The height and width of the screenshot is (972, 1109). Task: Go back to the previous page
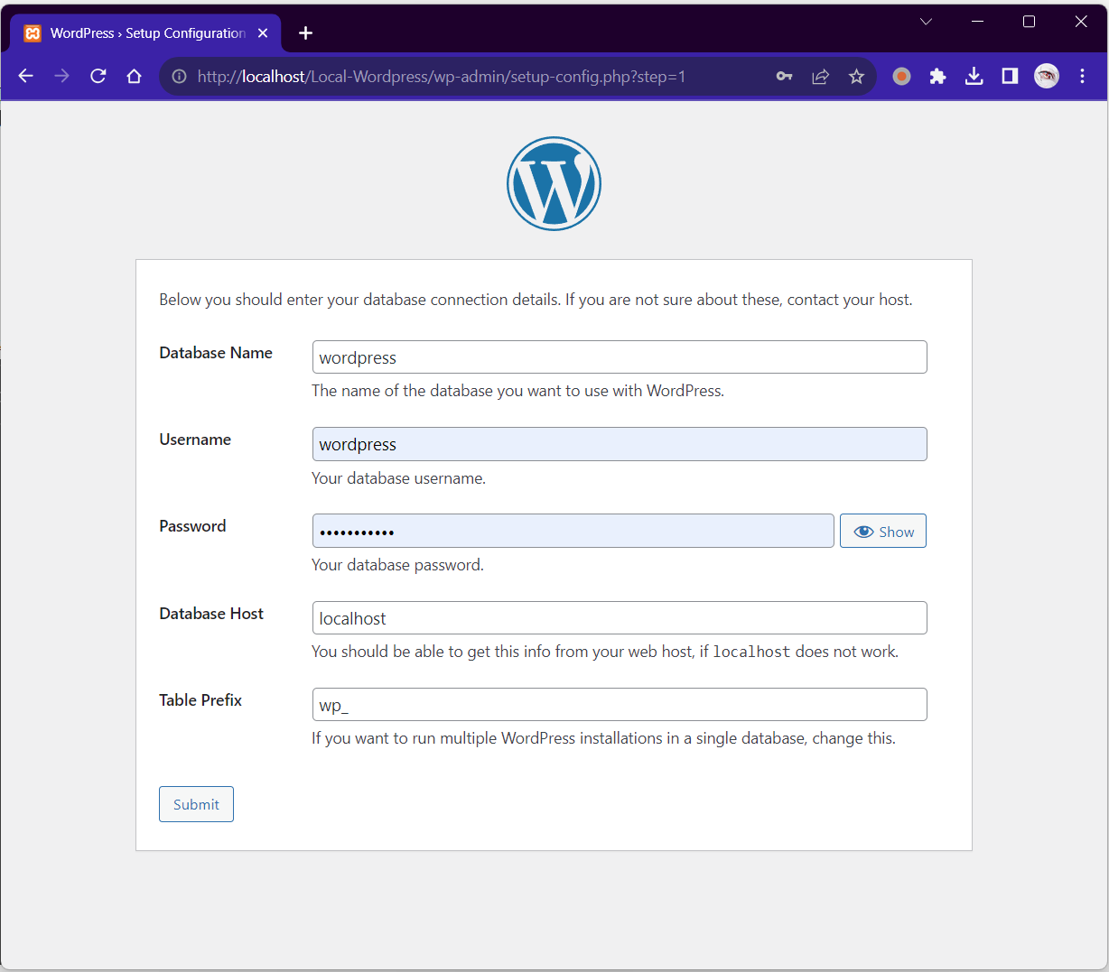coord(25,77)
